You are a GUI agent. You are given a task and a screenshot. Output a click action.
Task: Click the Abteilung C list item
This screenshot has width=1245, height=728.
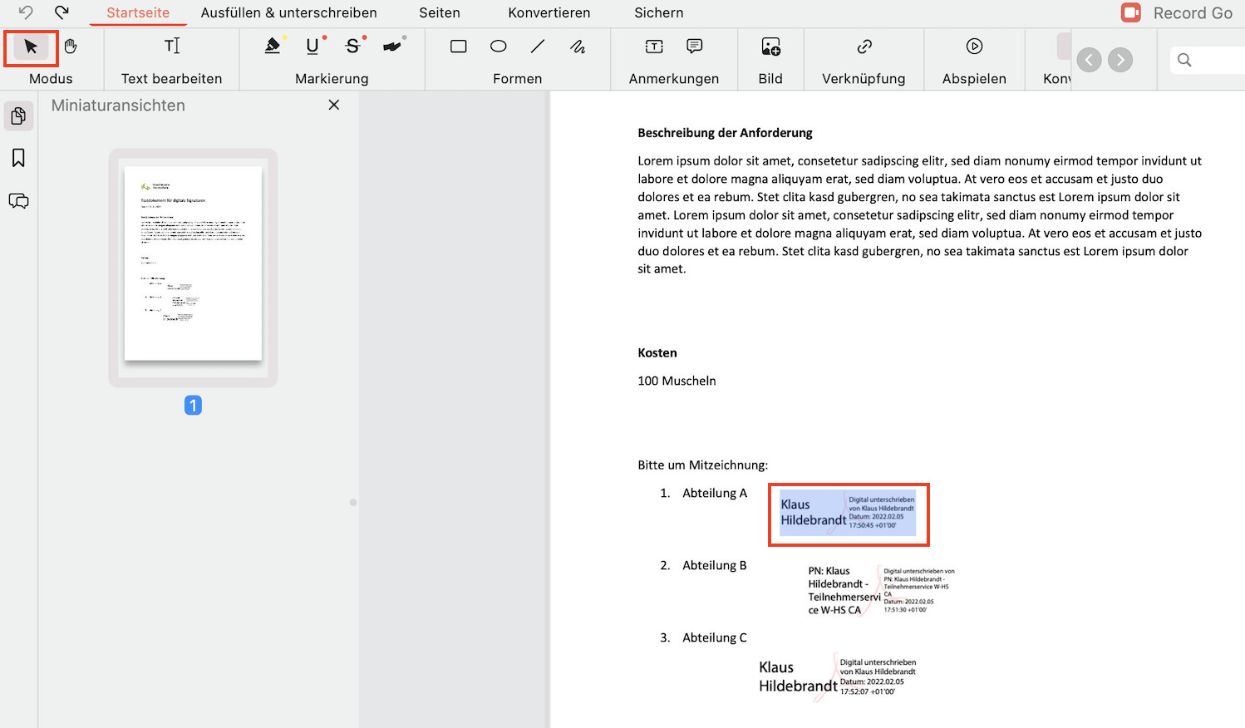pyautogui.click(x=715, y=637)
